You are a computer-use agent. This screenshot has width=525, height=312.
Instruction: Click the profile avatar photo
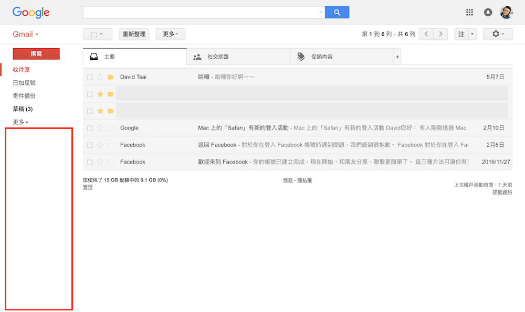(506, 12)
